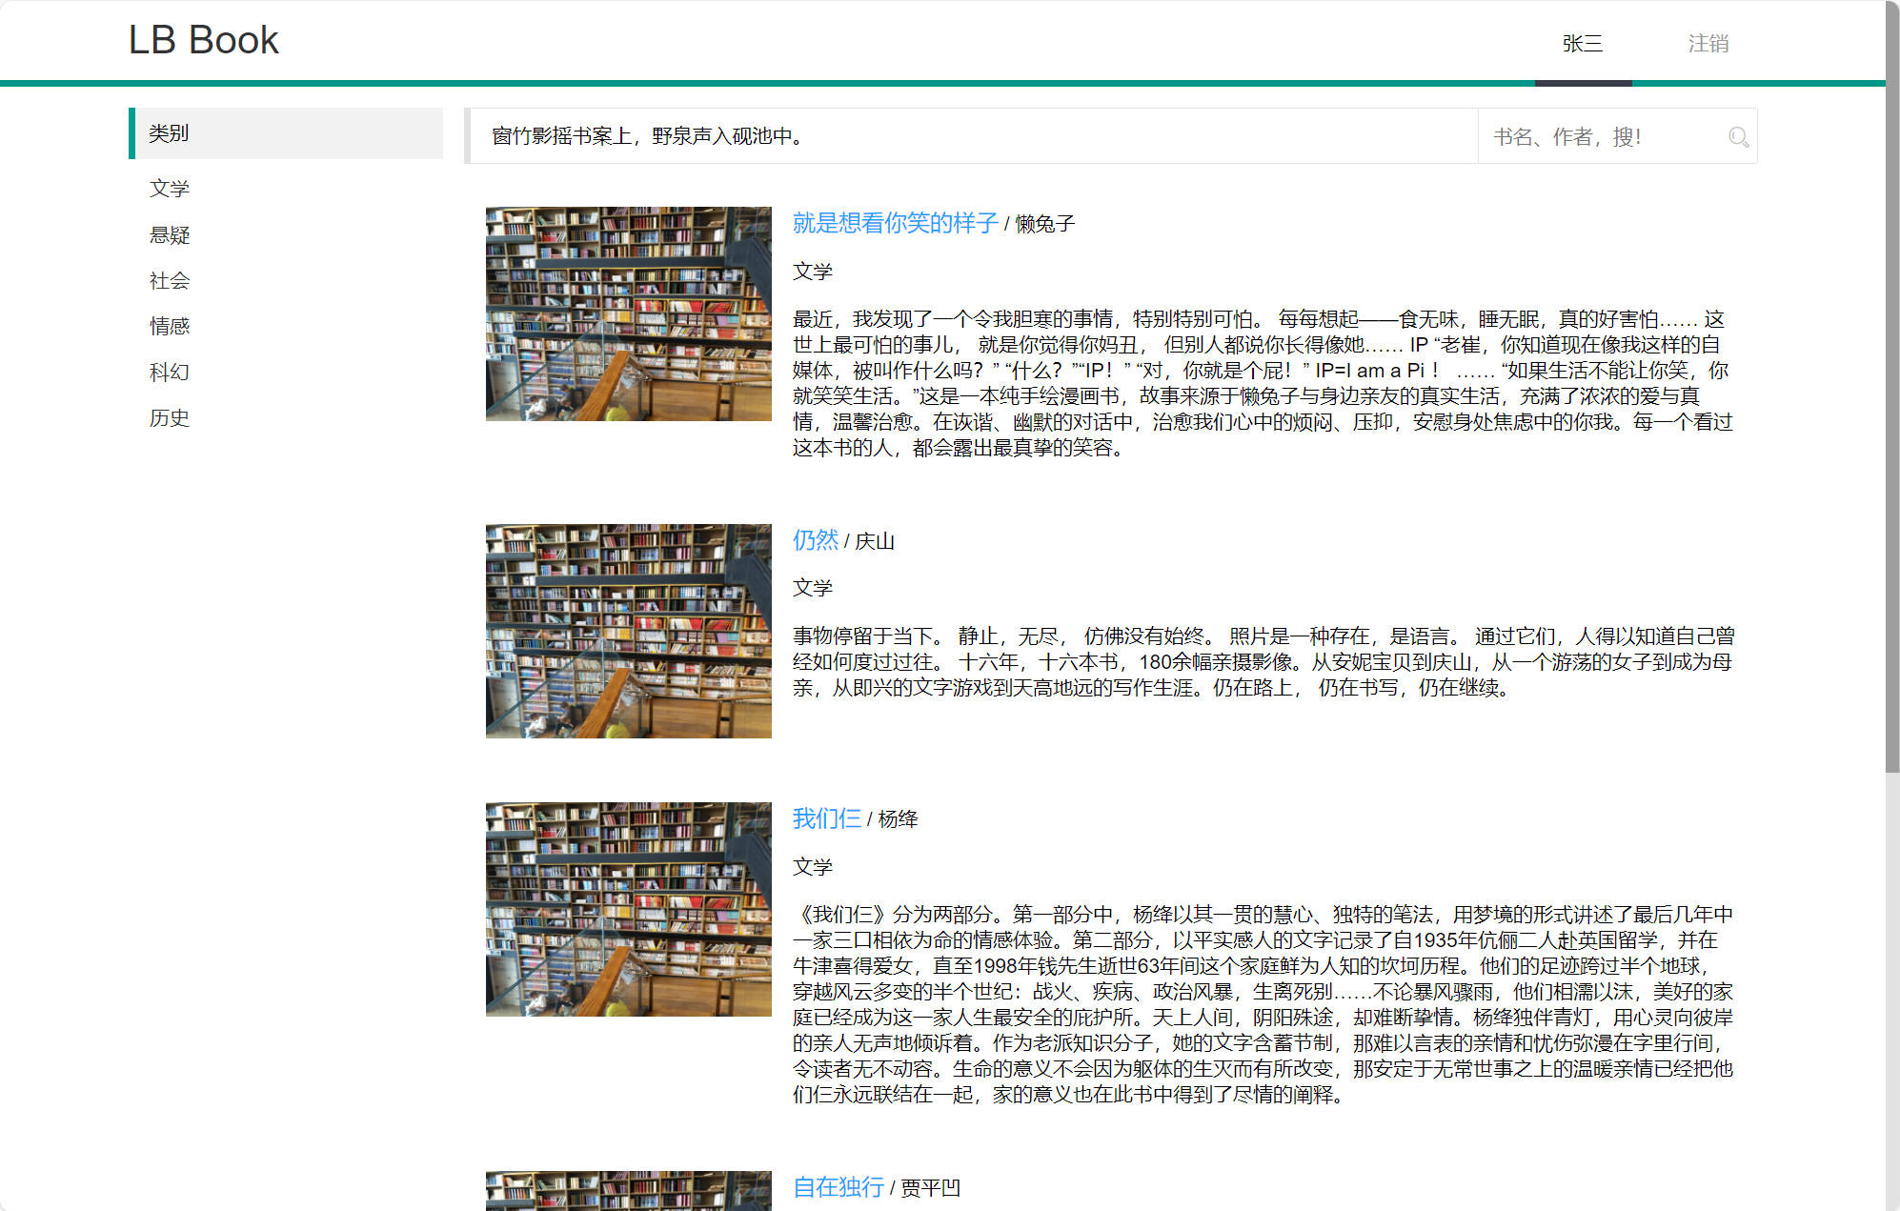
Task: Open the book 仍然 by 庆山
Action: 815,539
